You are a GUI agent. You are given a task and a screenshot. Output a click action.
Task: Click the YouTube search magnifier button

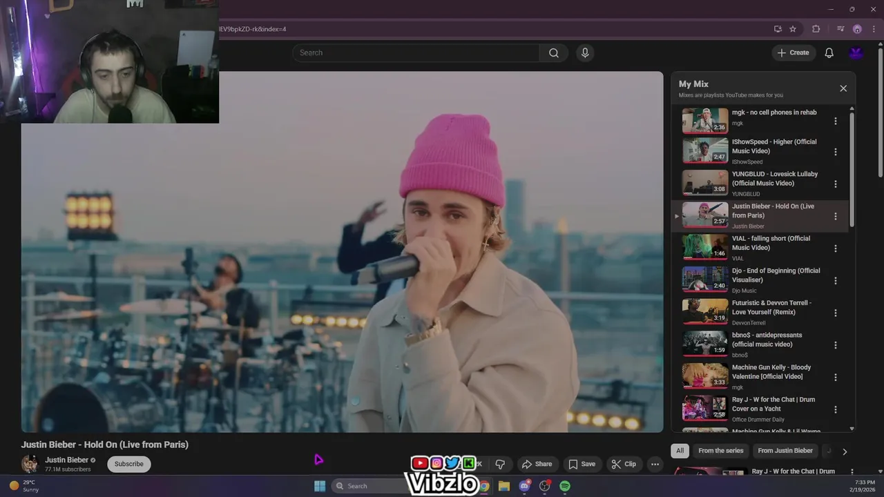coord(554,52)
